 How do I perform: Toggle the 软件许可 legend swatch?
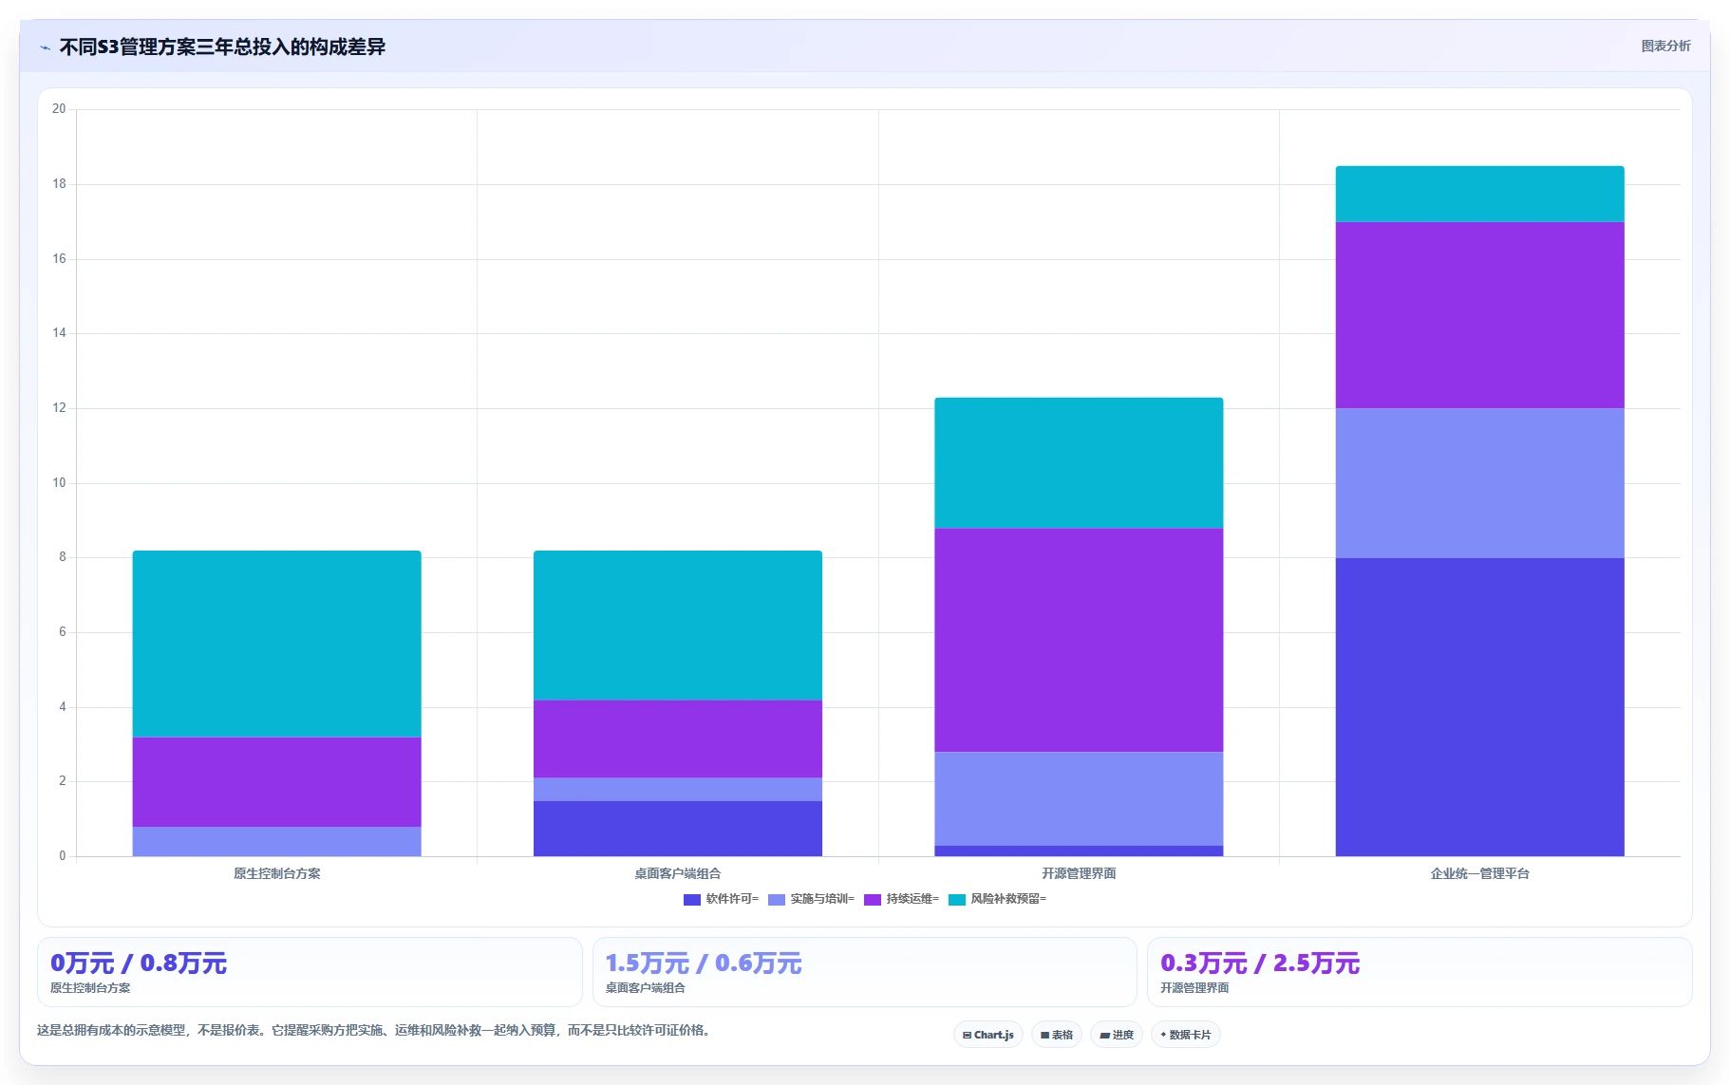click(x=691, y=900)
